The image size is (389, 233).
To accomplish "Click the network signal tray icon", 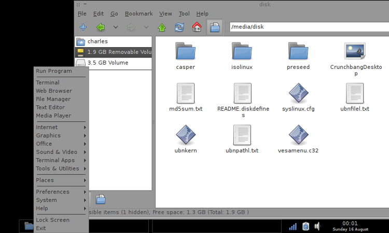I will pyautogui.click(x=293, y=226).
